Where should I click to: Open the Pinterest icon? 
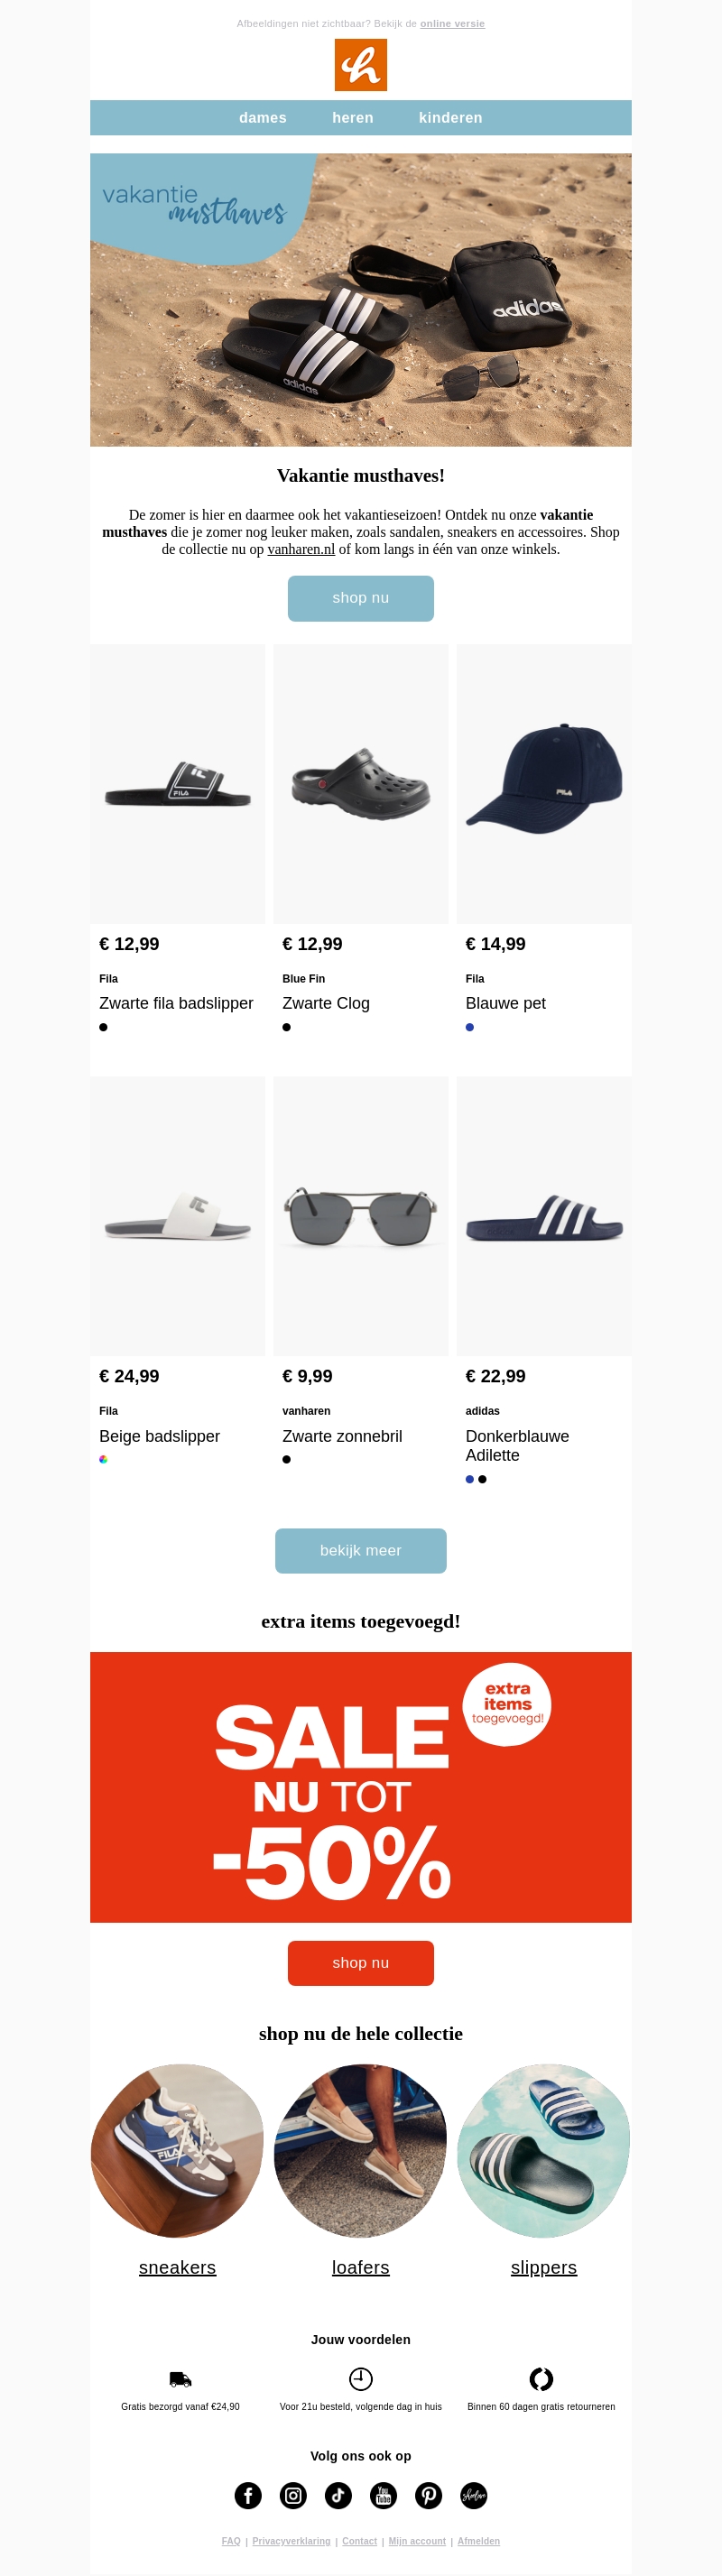[429, 2495]
